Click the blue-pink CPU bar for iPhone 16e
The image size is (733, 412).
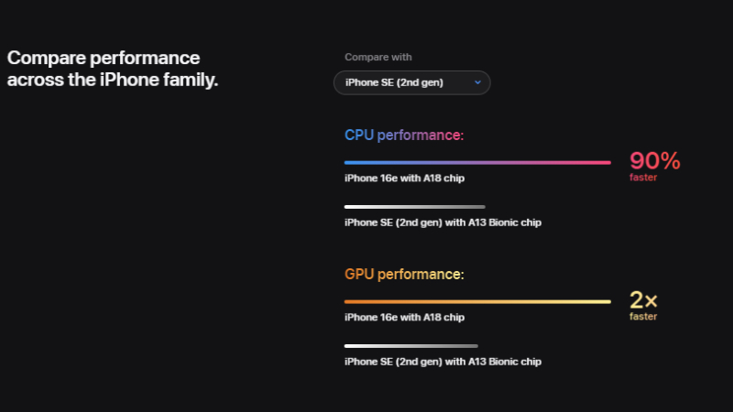pyautogui.click(x=477, y=163)
